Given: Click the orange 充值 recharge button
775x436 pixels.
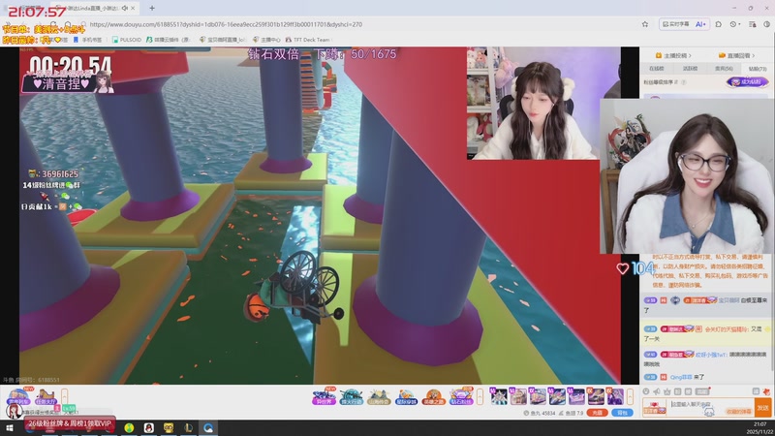Looking at the screenshot, I should point(597,413).
